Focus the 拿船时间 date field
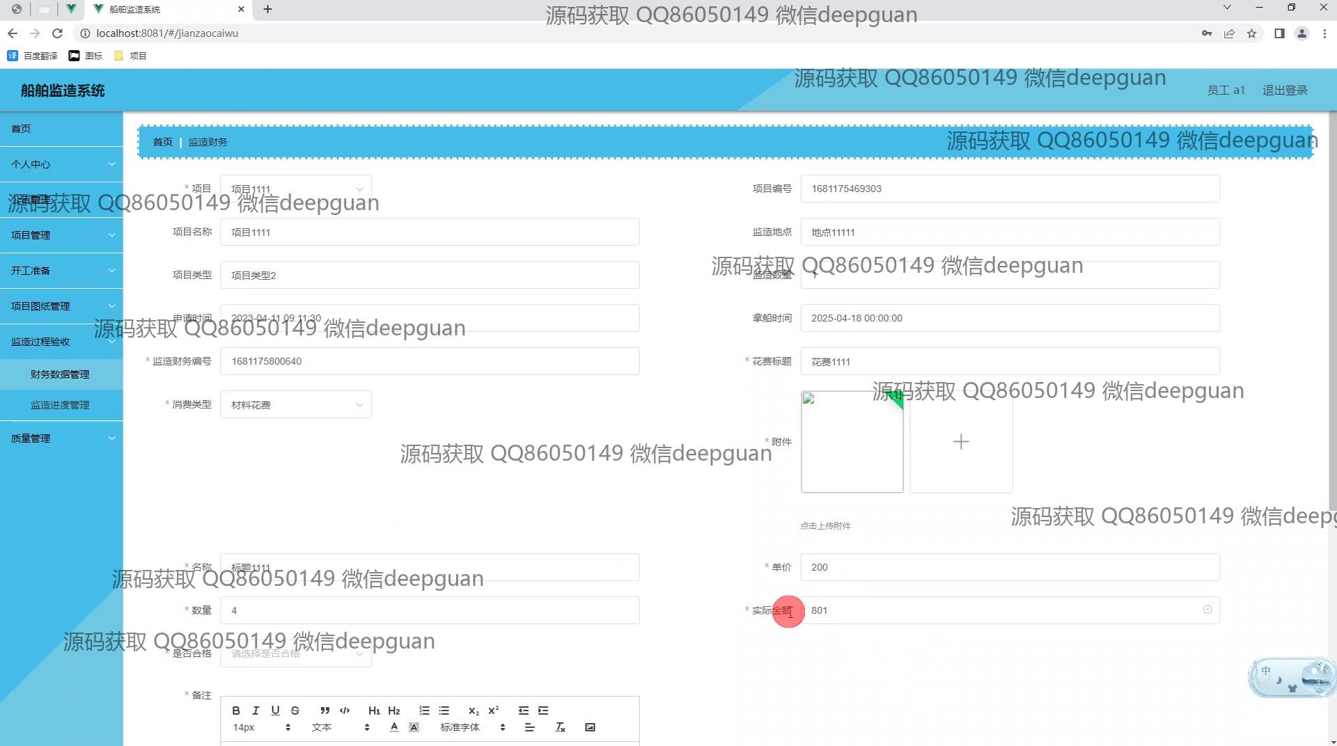1337x746 pixels. (1010, 318)
